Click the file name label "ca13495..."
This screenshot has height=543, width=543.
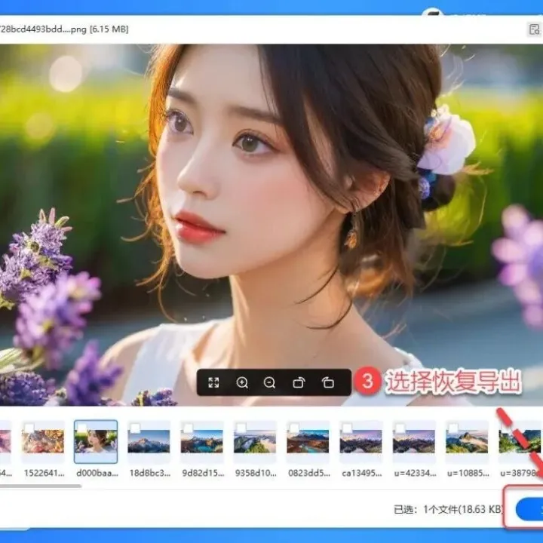tap(362, 473)
